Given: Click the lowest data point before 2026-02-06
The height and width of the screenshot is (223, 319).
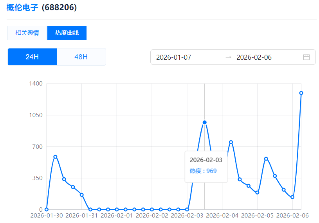Looking at the screenshot, I should [x=292, y=197].
